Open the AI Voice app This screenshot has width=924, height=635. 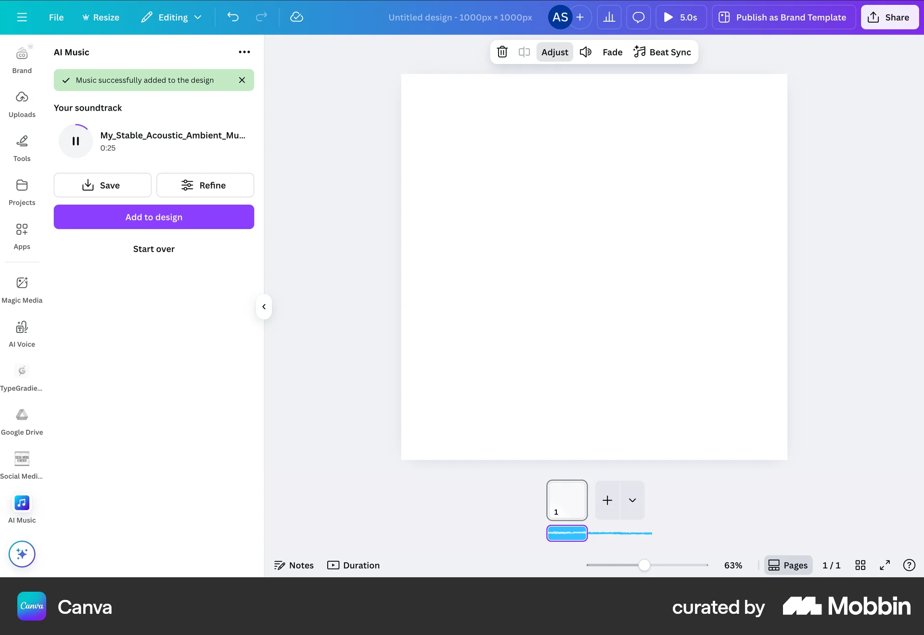click(x=22, y=332)
